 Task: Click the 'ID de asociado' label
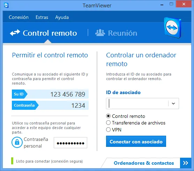click(x=123, y=92)
